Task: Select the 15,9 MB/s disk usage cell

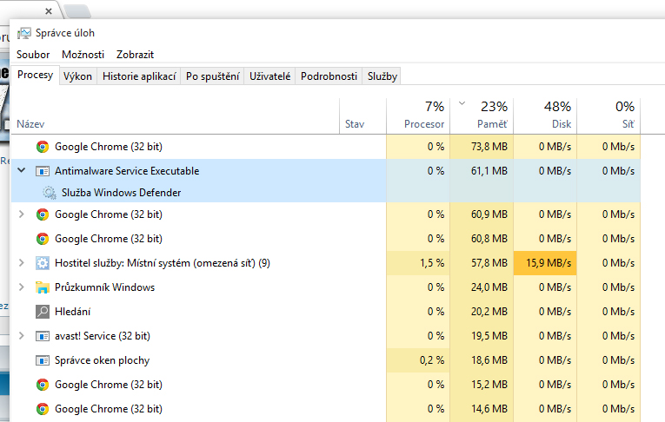Action: coord(544,263)
